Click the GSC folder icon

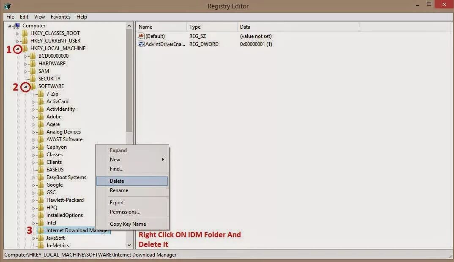click(x=41, y=192)
